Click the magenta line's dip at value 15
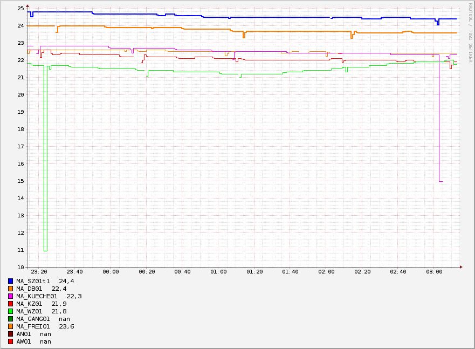 click(441, 181)
